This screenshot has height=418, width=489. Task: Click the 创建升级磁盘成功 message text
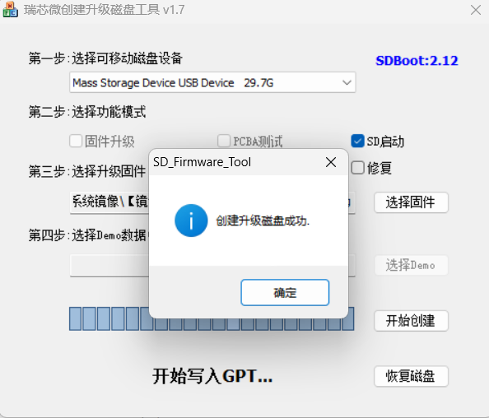point(263,221)
